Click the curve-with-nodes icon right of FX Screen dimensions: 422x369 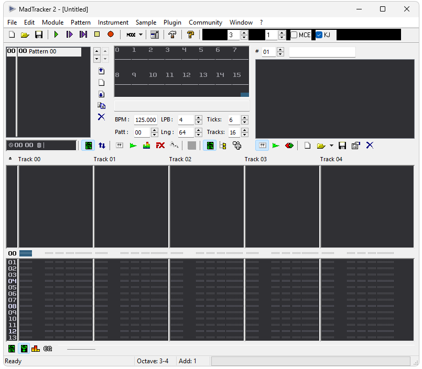click(174, 146)
